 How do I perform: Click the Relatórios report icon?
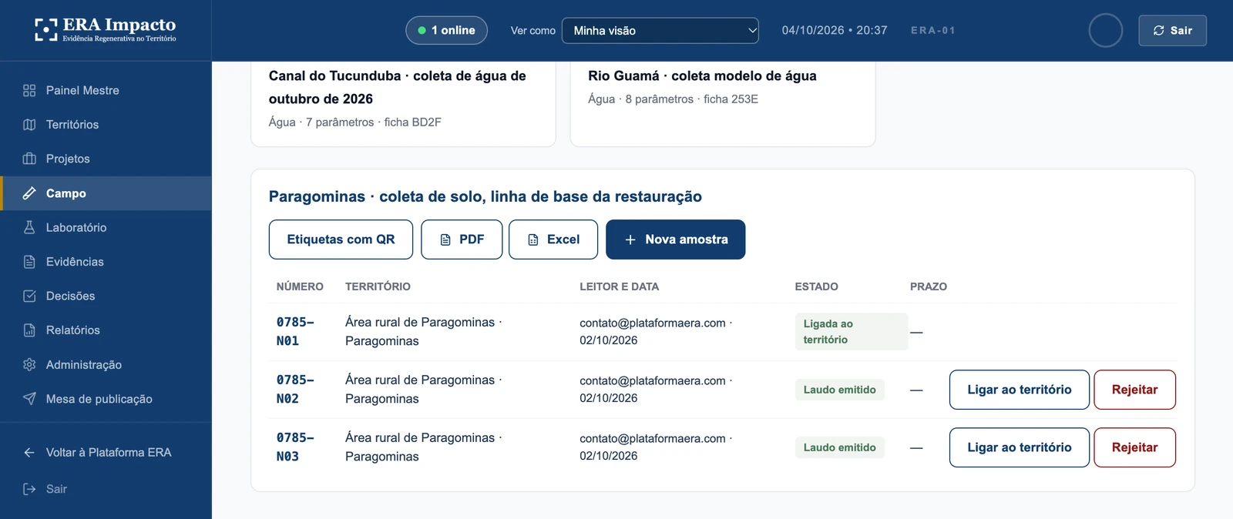29,330
